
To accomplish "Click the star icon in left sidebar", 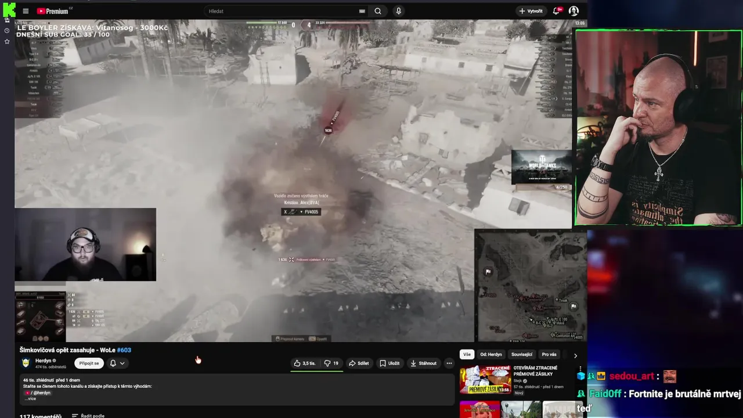I will [7, 41].
